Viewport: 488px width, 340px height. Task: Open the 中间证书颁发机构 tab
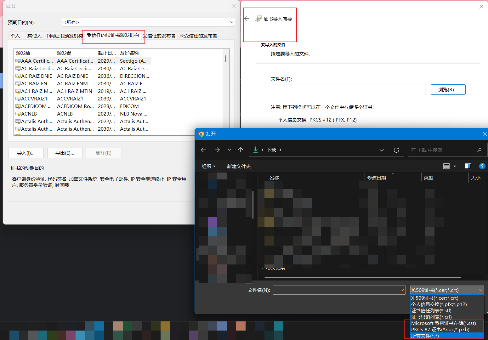[64, 36]
